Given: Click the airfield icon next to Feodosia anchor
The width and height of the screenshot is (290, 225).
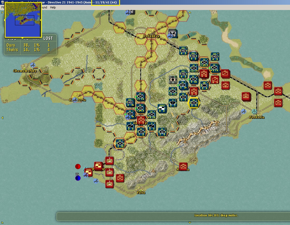Looking at the screenshot, I should click(244, 111).
